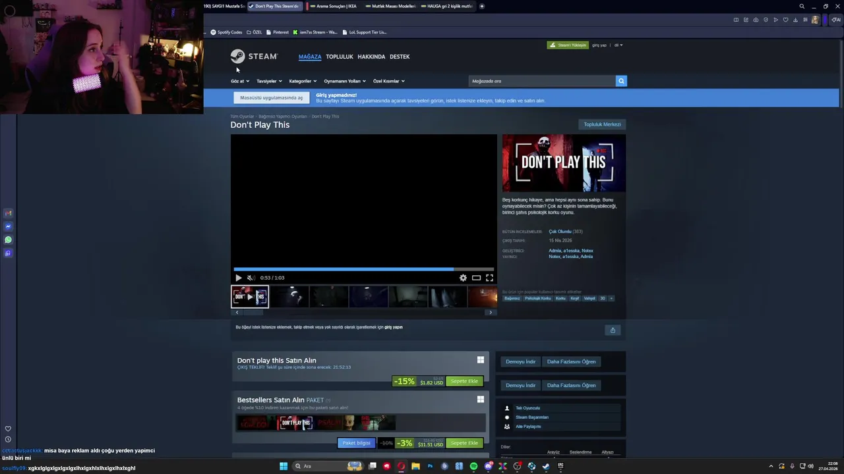The height and width of the screenshot is (474, 844).
Task: Open Photoshop from the taskbar
Action: pyautogui.click(x=430, y=466)
